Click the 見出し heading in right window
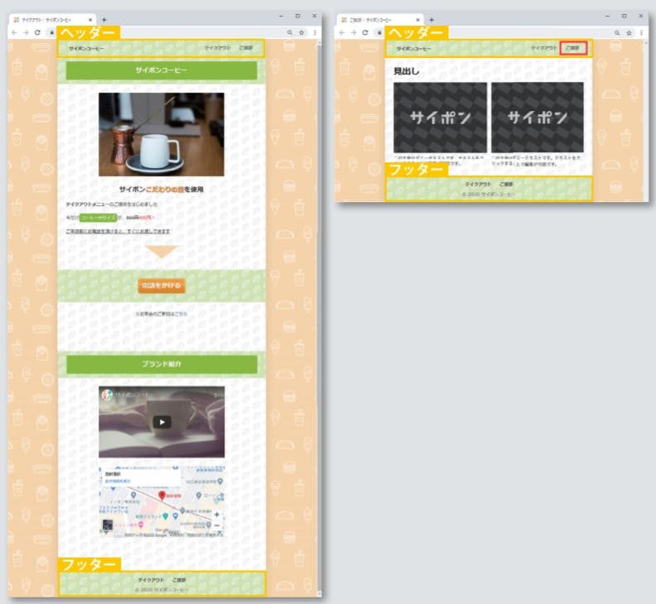Image resolution: width=656 pixels, height=604 pixels. (x=406, y=71)
